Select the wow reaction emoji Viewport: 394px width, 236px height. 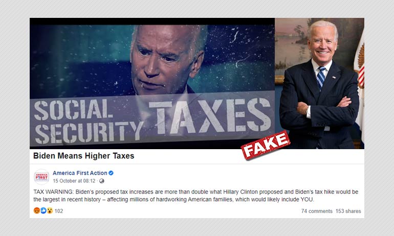50,210
